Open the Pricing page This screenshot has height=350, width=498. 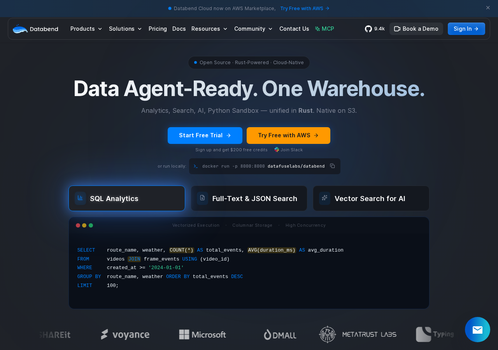[x=158, y=29]
